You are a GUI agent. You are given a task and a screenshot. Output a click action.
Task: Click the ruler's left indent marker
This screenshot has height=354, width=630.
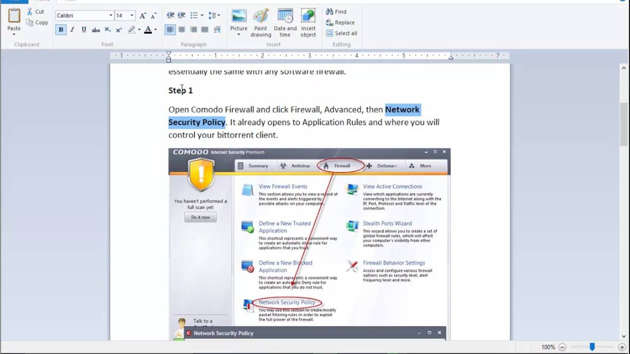click(x=169, y=57)
